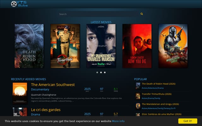
Task: Click The American Southwest poster thumbnail
Action: (20, 93)
